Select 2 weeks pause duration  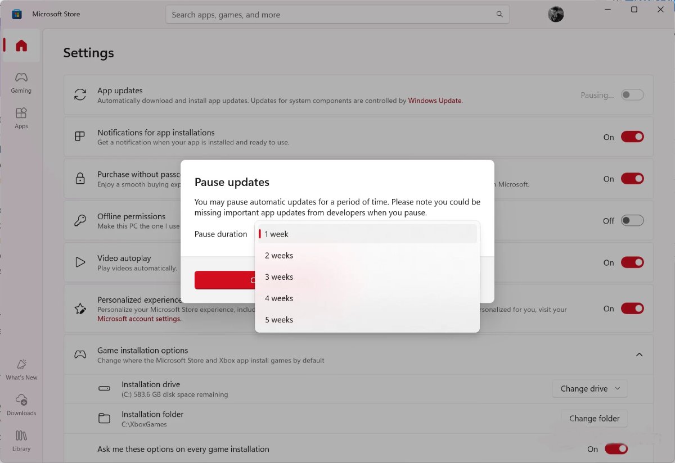(367, 255)
